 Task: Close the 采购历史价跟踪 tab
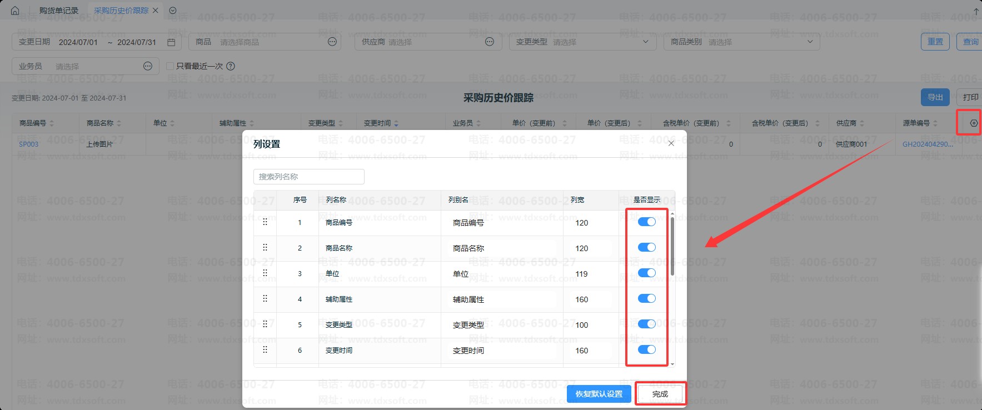pyautogui.click(x=156, y=11)
